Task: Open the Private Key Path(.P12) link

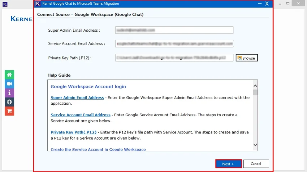Action: tap(74, 132)
